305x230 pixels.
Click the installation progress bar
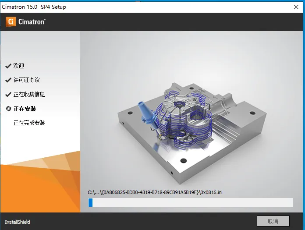pos(191,202)
